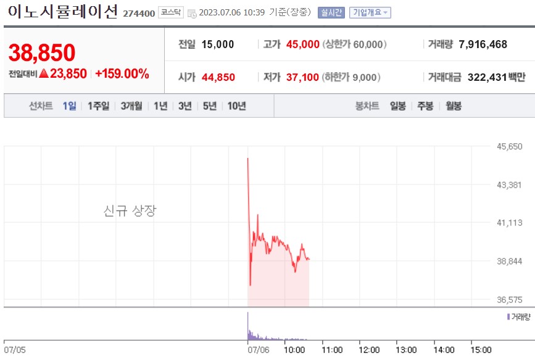Switch to 일봉 daily candle view

pos(399,106)
